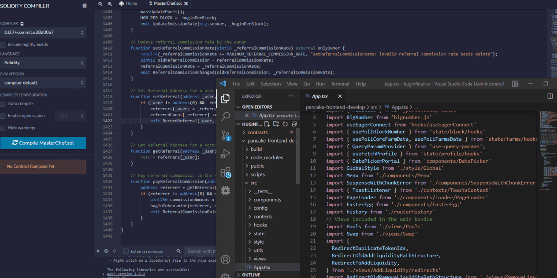The image size is (557, 278).
Task: Zoom in the Remix editor font
Action: click(x=110, y=4)
